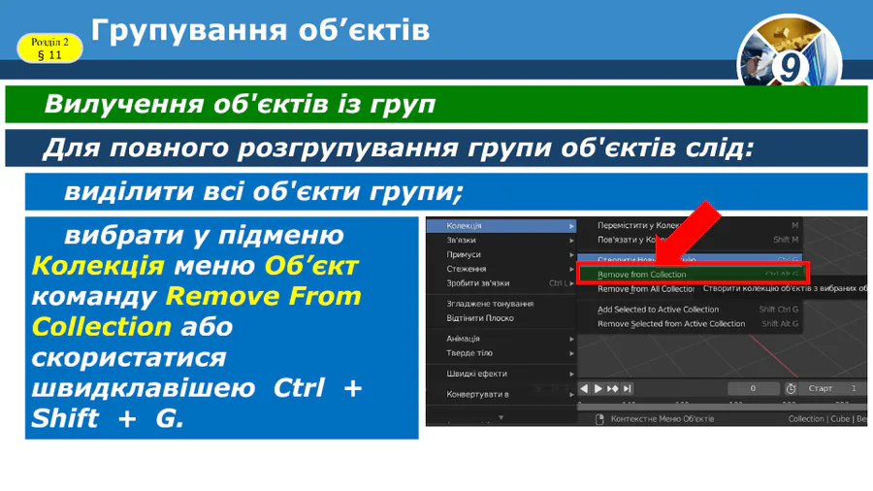Select Remove from All Collections entry
The width and height of the screenshot is (873, 491).
pos(645,289)
